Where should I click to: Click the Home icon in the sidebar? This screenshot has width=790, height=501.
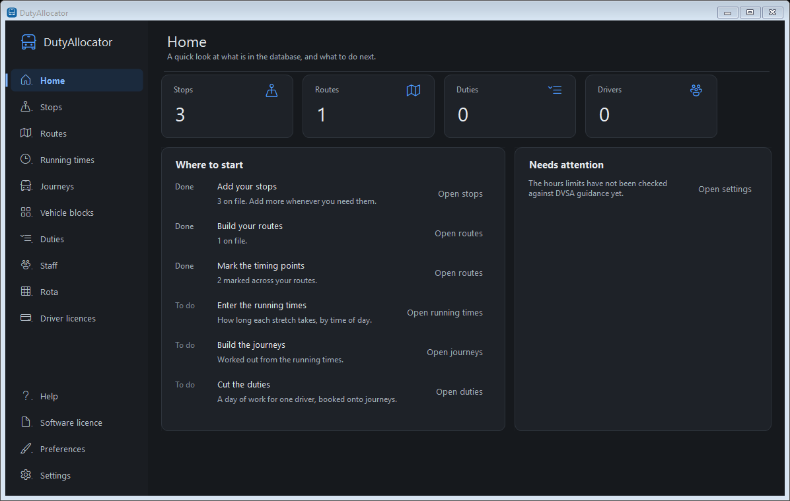point(26,80)
